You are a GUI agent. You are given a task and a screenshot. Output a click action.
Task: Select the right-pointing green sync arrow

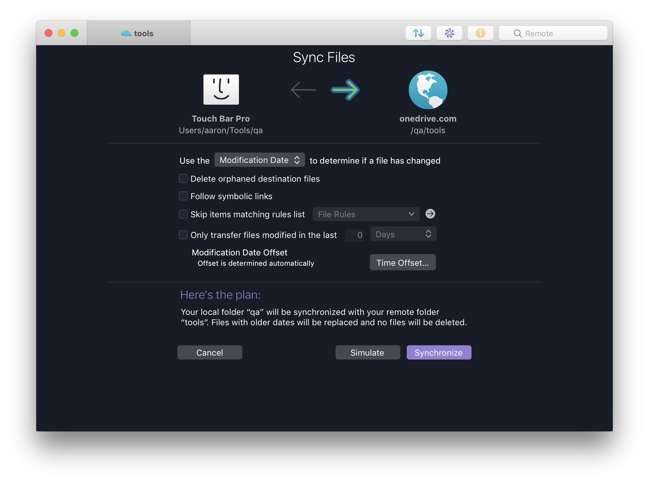pos(345,90)
